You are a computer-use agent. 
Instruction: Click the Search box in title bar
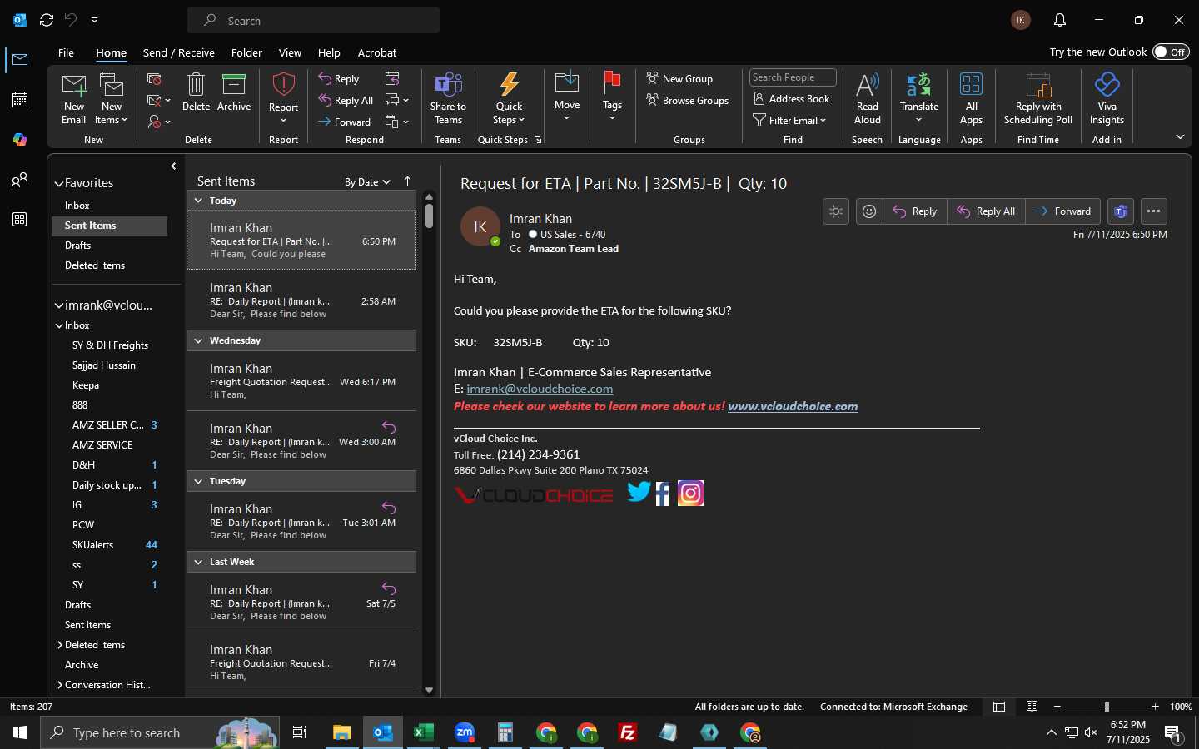[313, 20]
